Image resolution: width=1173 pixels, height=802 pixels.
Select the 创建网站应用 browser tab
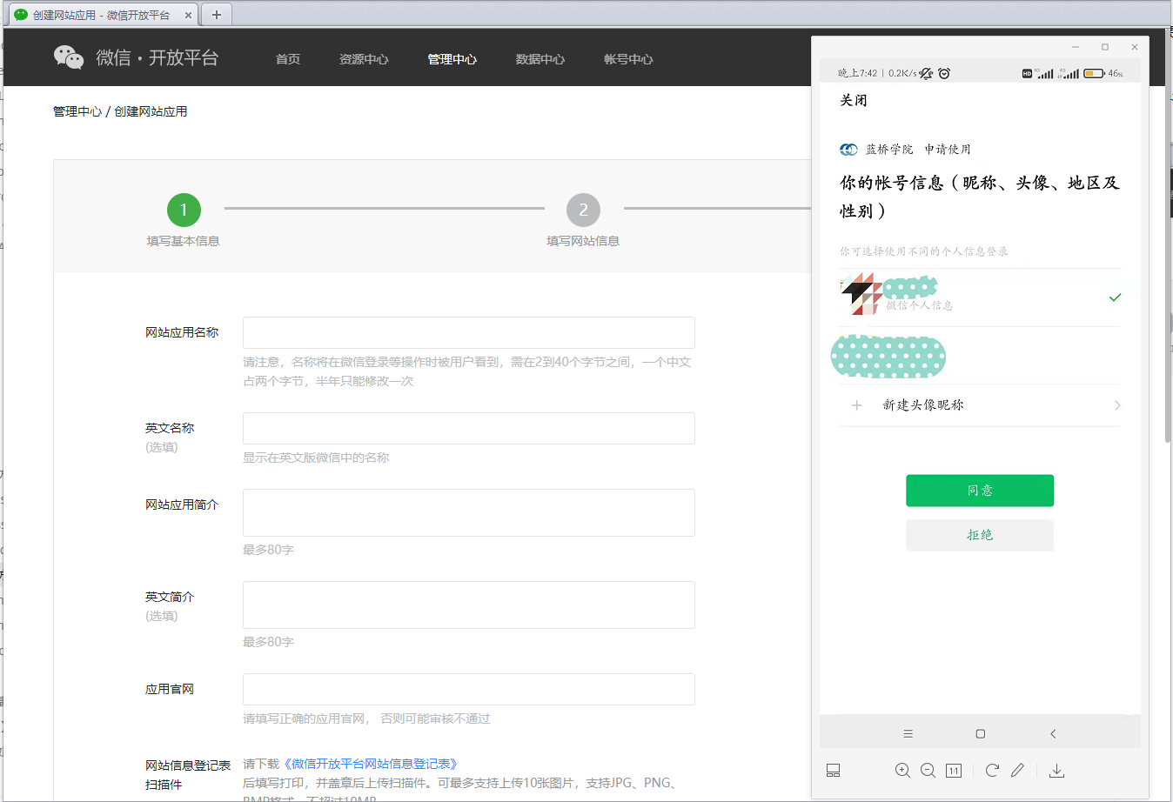(x=103, y=15)
